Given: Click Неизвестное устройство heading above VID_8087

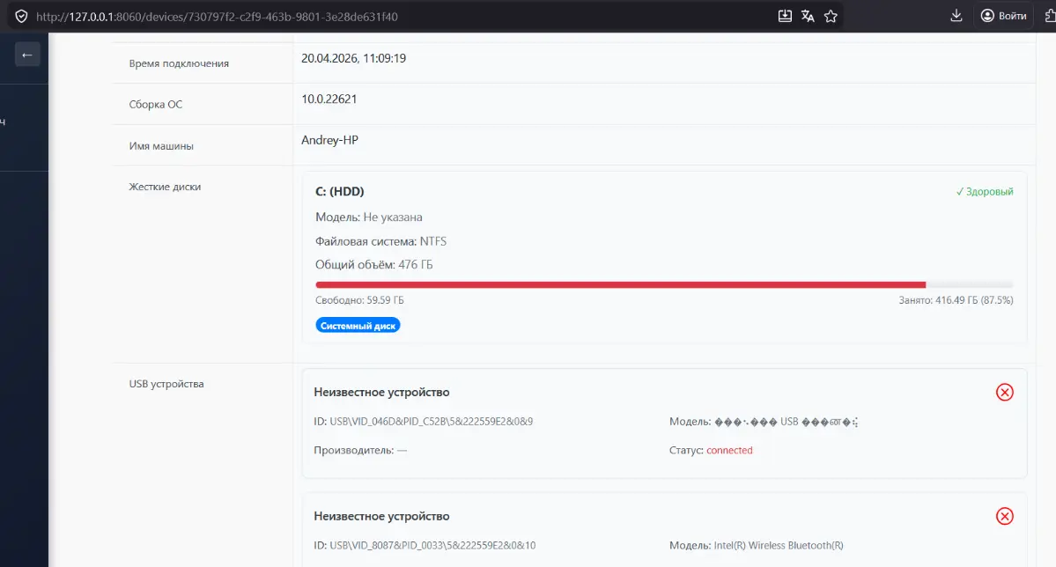Looking at the screenshot, I should (381, 516).
